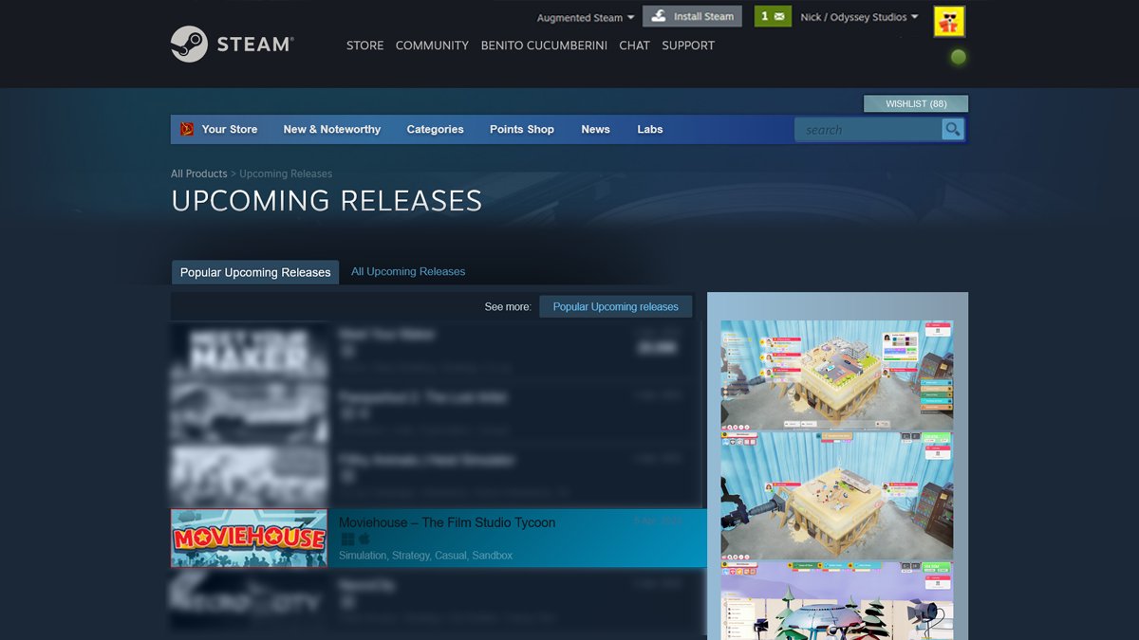
Task: Go to CHAT
Action: (x=634, y=46)
